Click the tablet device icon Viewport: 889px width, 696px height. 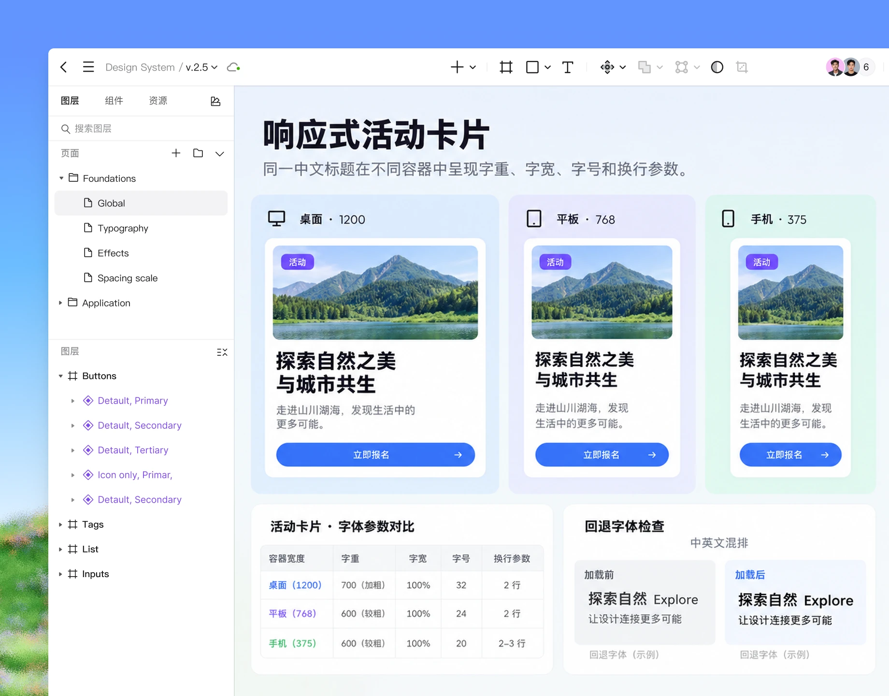click(x=534, y=219)
